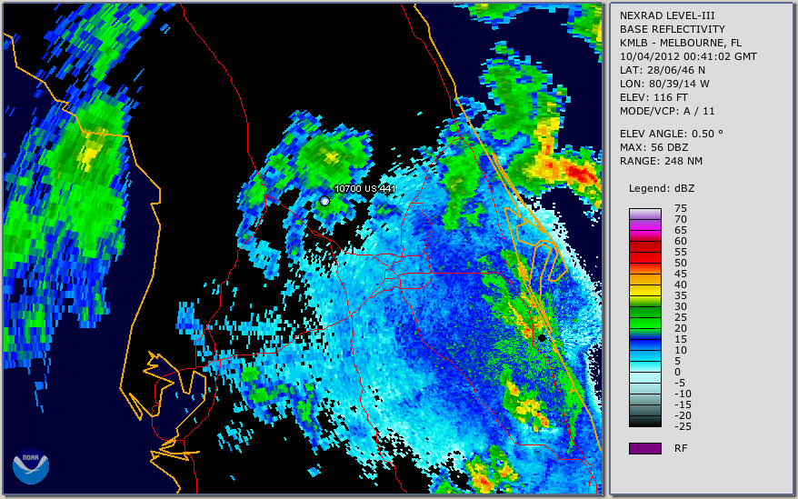
Task: Select the 'ELEV ANGLE: 0.50' line
Action: tap(672, 134)
